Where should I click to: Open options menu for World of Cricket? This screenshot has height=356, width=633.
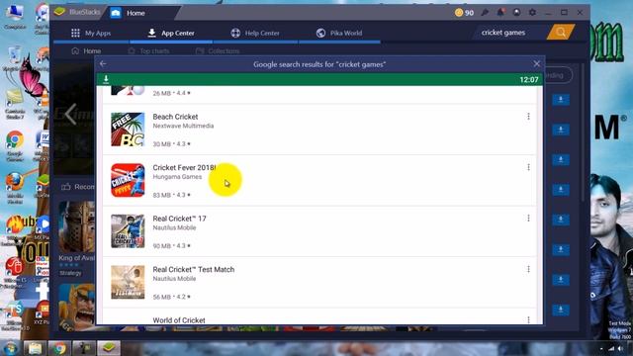pos(528,319)
